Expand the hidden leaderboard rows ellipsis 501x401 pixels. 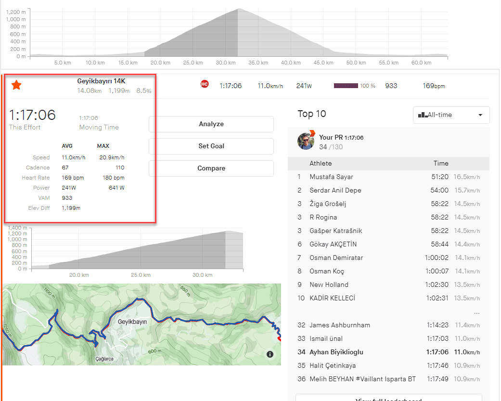tap(476, 313)
